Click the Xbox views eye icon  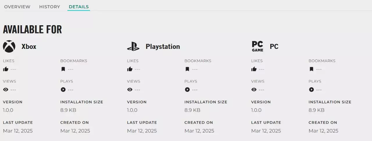click(x=6, y=90)
